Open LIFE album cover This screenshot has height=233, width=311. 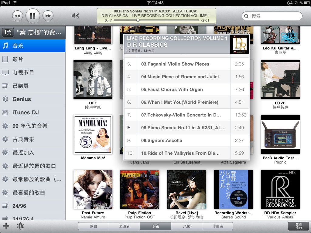tap(93, 79)
